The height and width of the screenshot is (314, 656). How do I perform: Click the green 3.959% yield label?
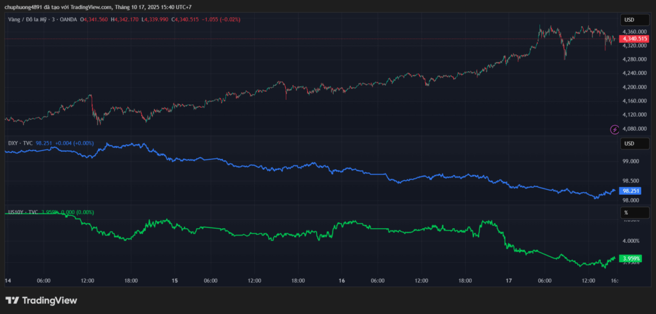631,258
